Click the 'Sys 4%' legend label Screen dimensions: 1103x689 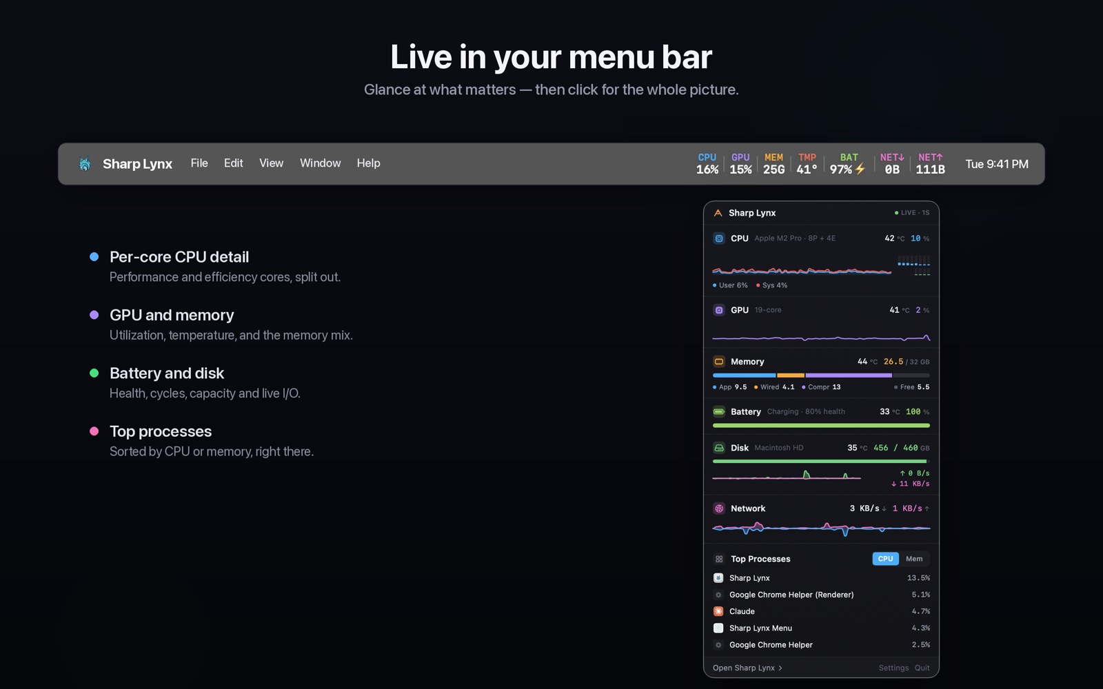pos(772,285)
